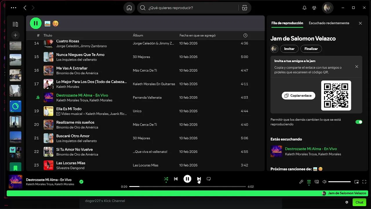Click Copiar enlace button

click(298, 96)
